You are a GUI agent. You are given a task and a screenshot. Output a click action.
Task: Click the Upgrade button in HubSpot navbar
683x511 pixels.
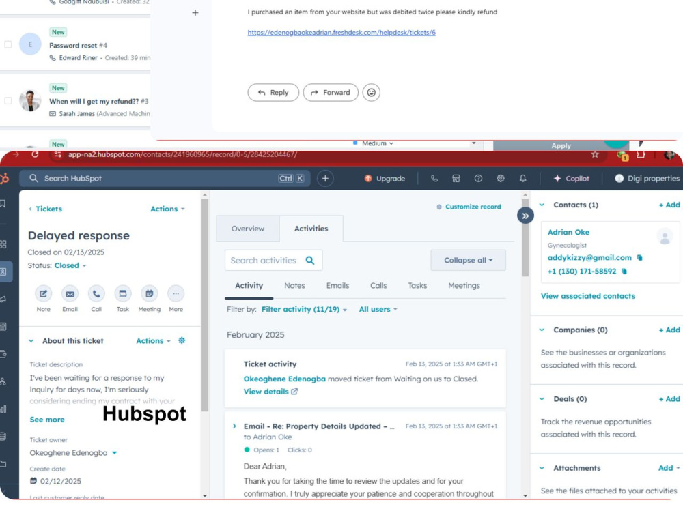pyautogui.click(x=385, y=179)
